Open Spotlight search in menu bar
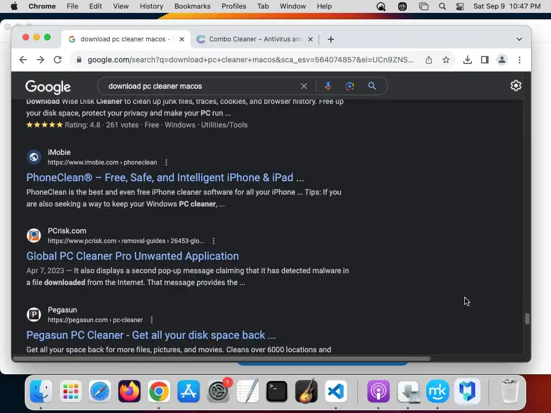 pyautogui.click(x=442, y=6)
